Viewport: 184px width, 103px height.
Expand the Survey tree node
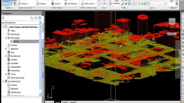tap(6, 74)
